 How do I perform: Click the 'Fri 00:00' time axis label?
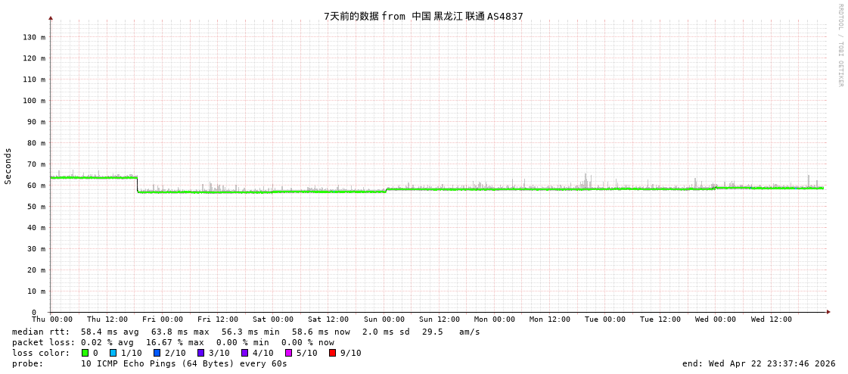[162, 319]
